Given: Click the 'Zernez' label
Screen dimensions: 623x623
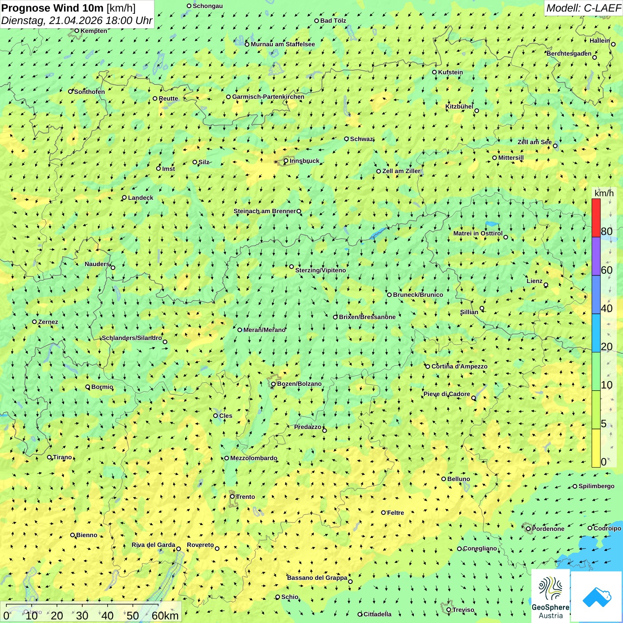Looking at the screenshot, I should [48, 322].
